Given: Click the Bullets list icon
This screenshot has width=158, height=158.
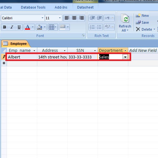Looking at the screenshot, I should tap(99, 27).
